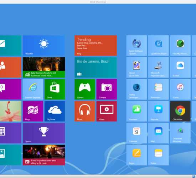Open the Weather tile
The image size is (196, 178).
[x=44, y=45]
